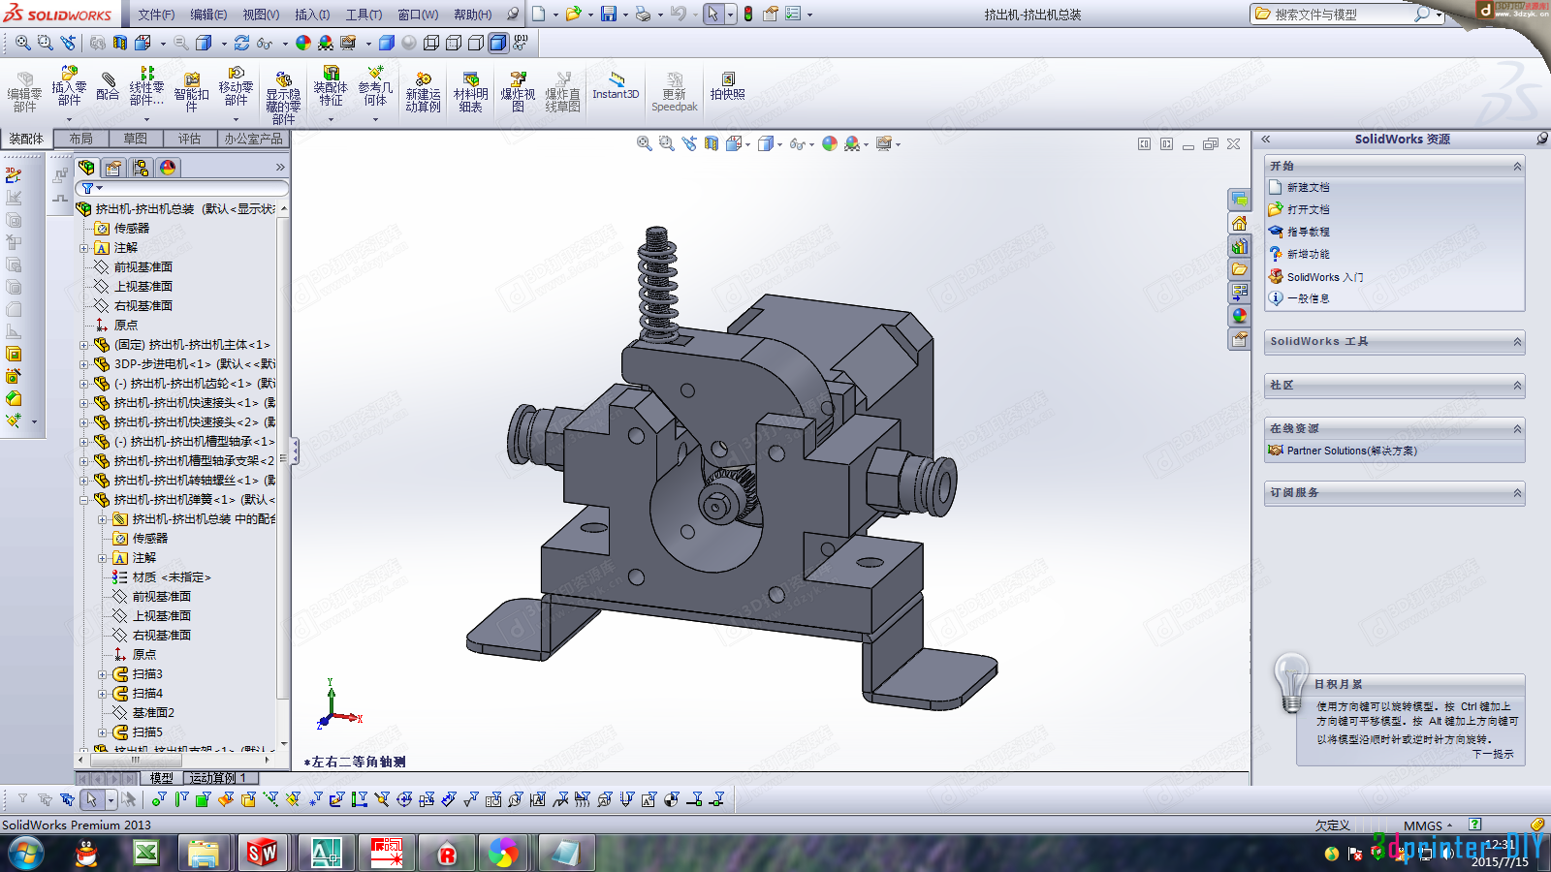1551x872 pixels.
Task: Open the PropertyManager tab icon
Action: 113,168
